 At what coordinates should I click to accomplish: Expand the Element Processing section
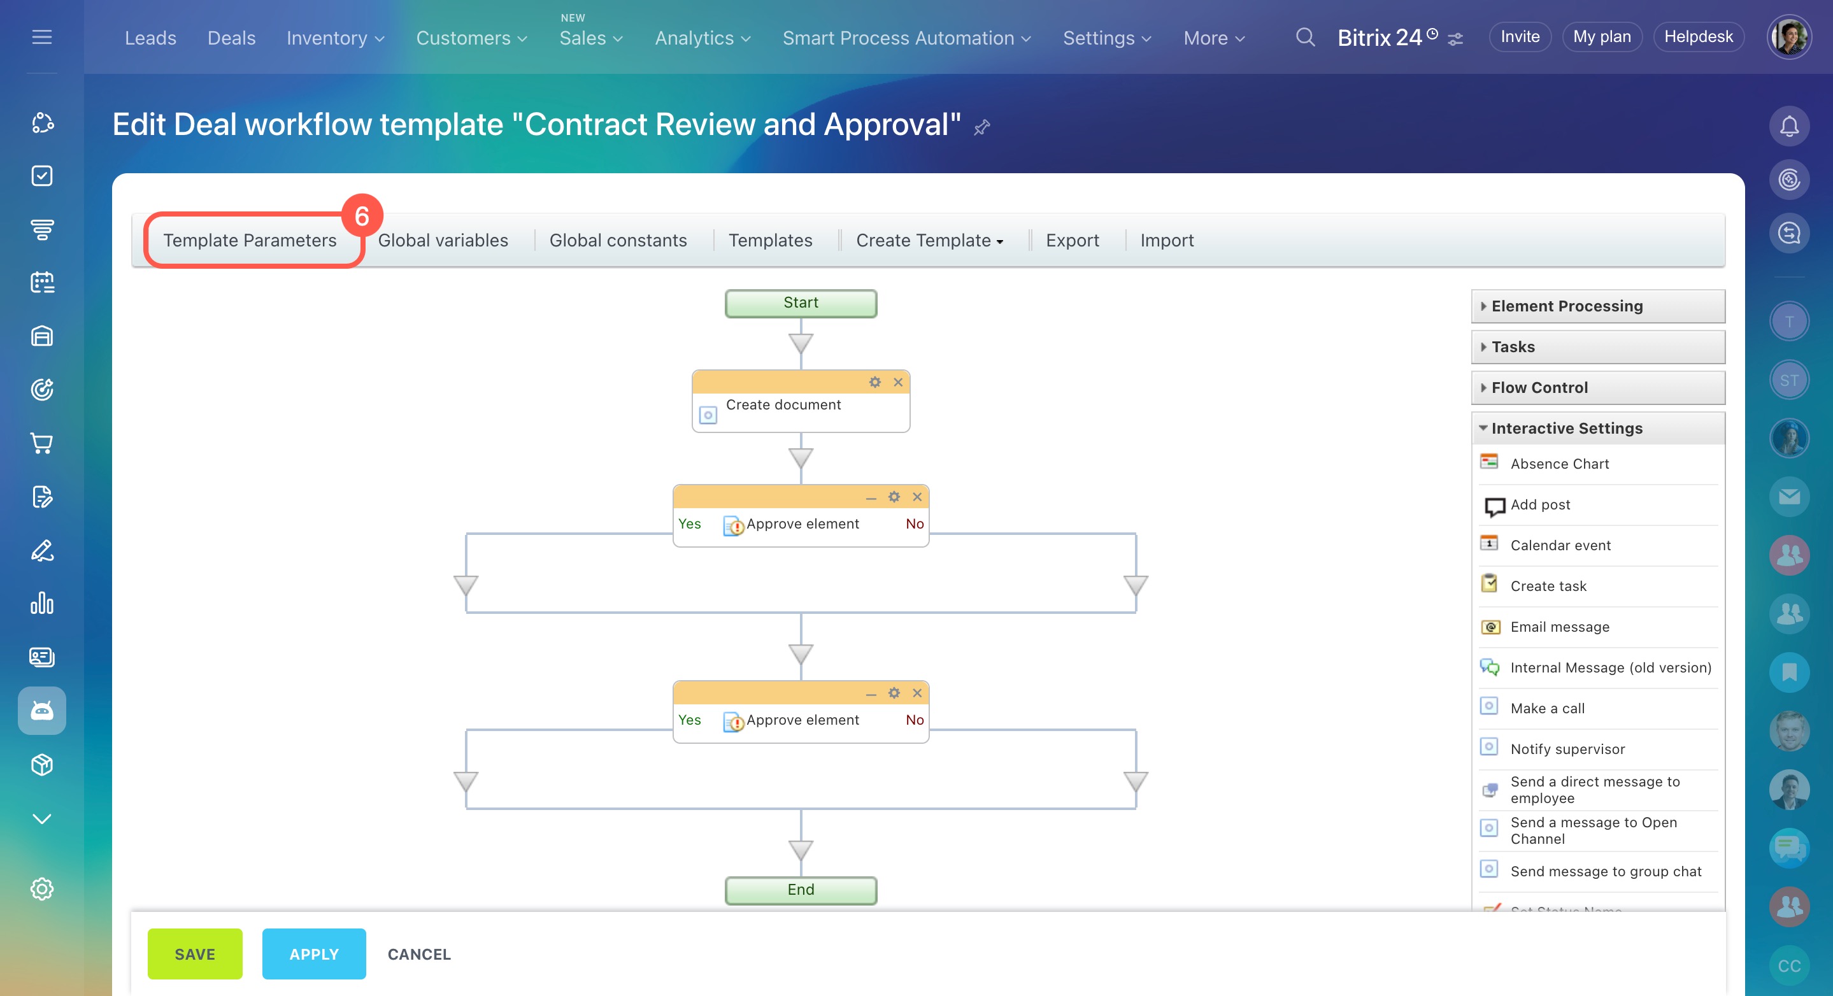[x=1566, y=306]
